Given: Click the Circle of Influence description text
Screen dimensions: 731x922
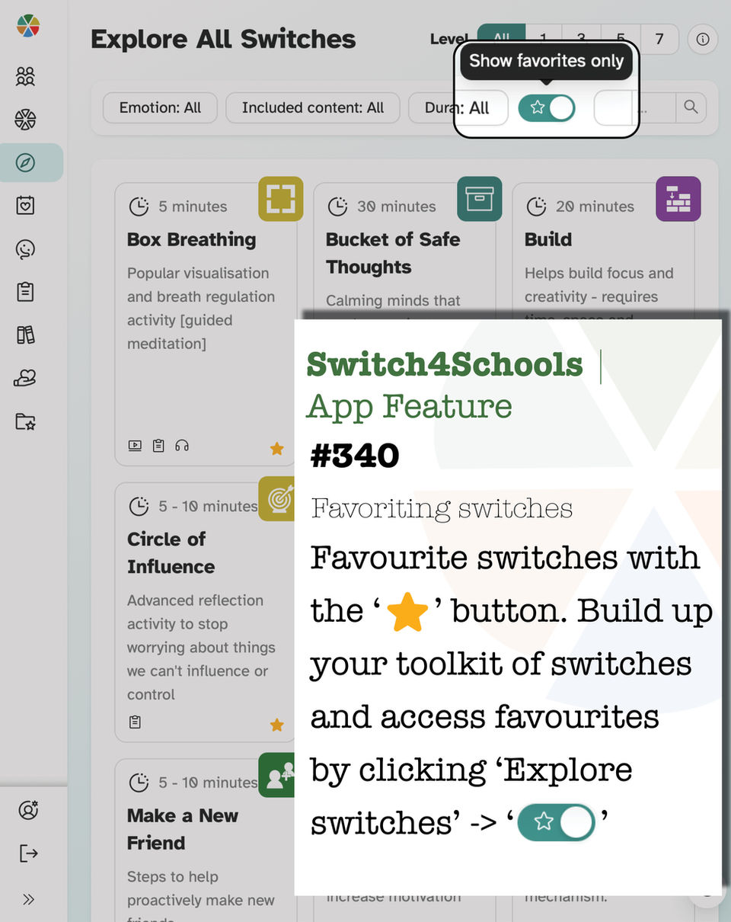Looking at the screenshot, I should [201, 648].
